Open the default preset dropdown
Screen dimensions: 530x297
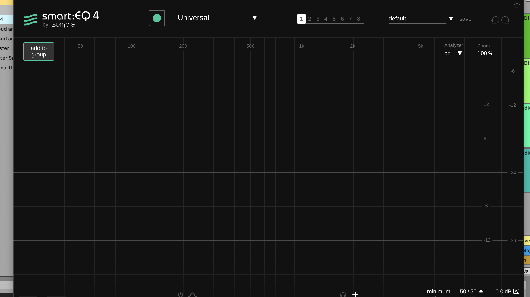(450, 19)
